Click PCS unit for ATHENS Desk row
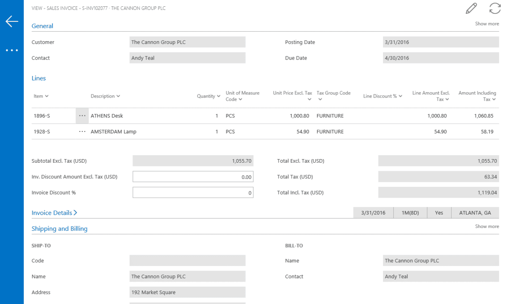507x304 pixels. pyautogui.click(x=230, y=116)
